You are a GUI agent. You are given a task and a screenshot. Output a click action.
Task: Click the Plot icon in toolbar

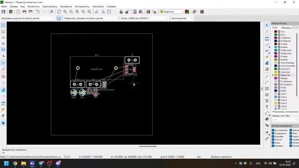coord(30,12)
